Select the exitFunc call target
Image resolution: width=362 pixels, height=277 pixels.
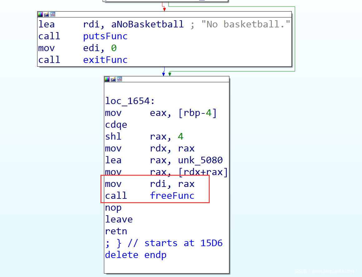(105, 60)
